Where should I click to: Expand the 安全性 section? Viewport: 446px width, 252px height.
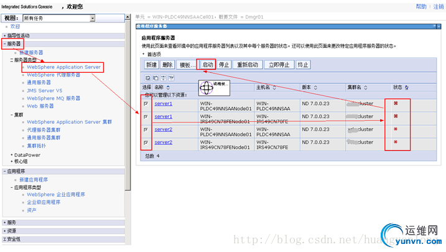(x=5, y=239)
